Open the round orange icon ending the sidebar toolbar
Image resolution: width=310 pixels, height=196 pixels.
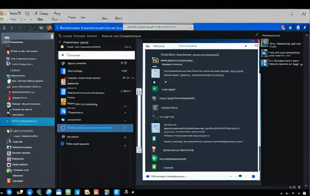click(49, 28)
